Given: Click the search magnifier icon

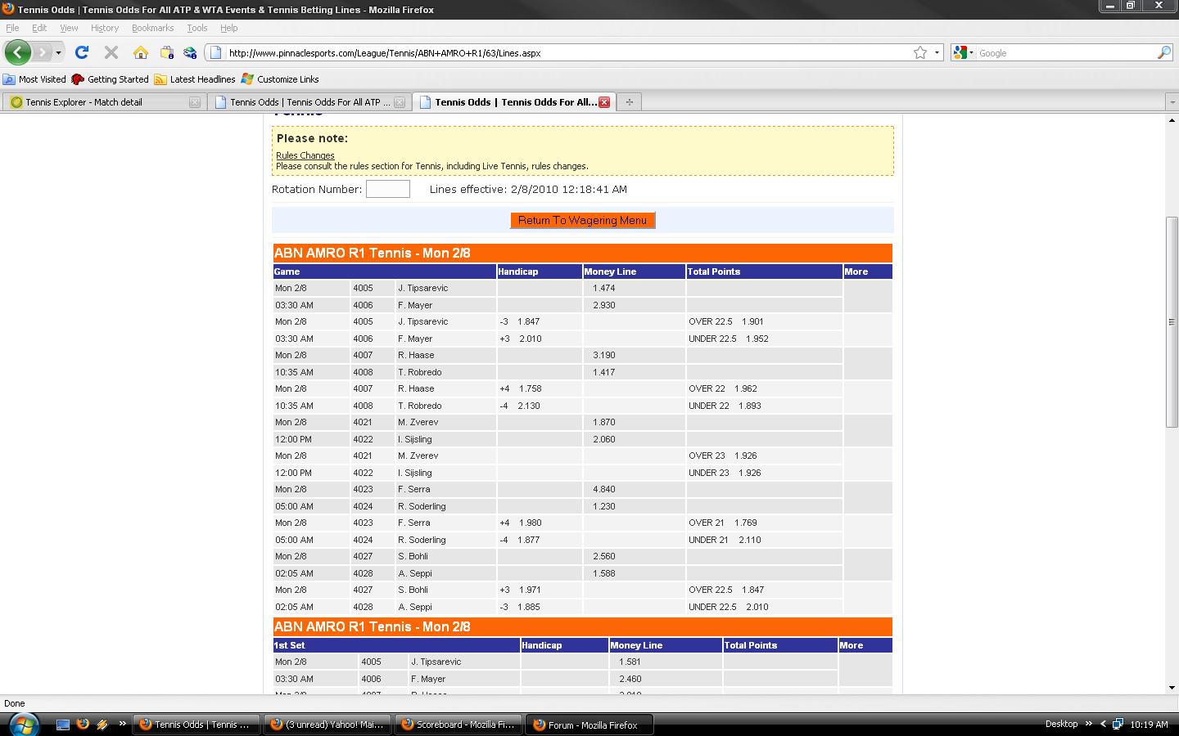Looking at the screenshot, I should coord(1163,52).
